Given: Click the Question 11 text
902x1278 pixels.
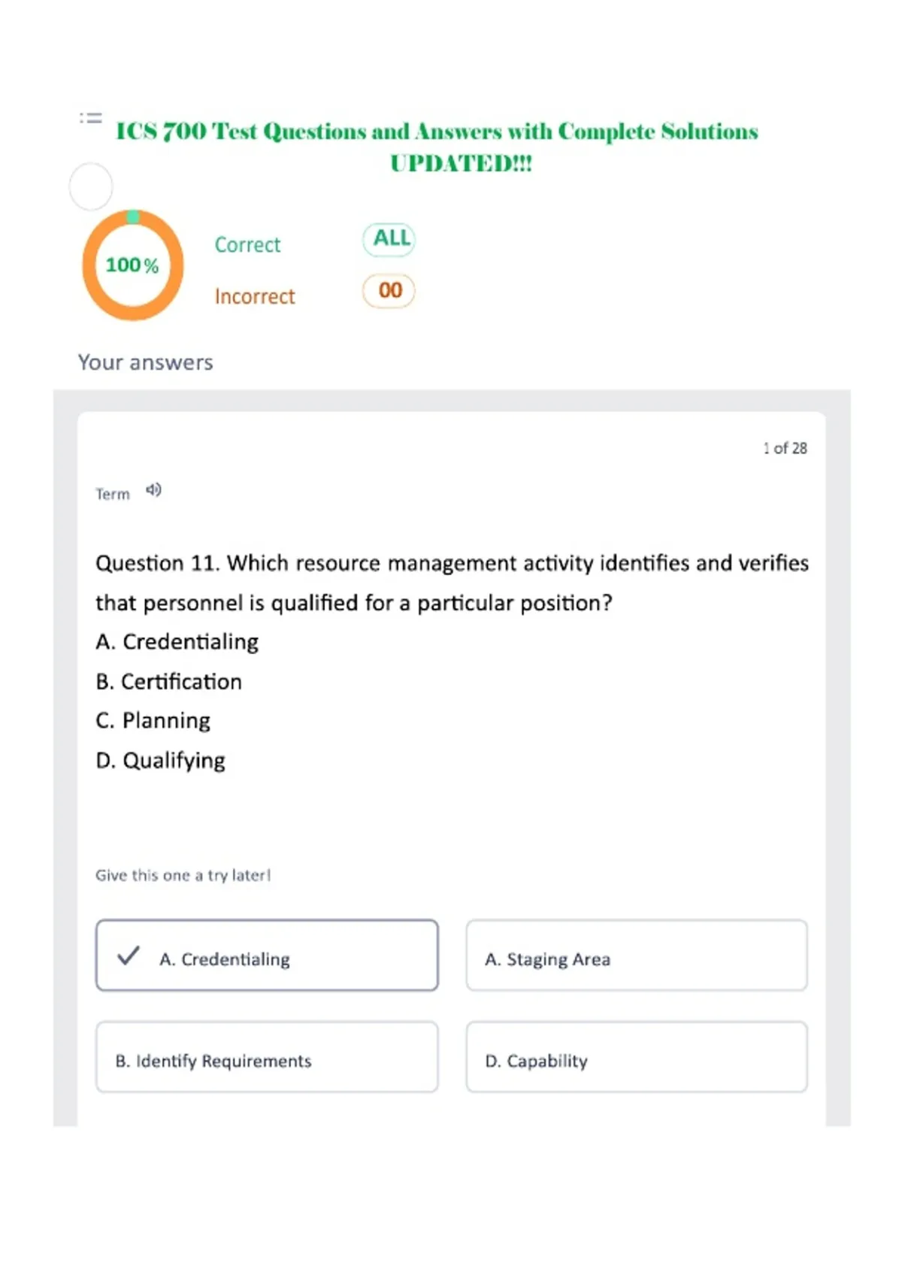Looking at the screenshot, I should (x=452, y=583).
